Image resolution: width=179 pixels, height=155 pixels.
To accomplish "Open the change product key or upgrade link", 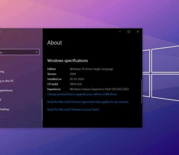I will (x=82, y=94).
